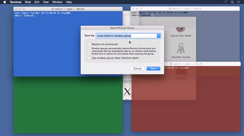Open Notification Center list icon
Viewport: 244px width, 136px height.
(238, 2)
